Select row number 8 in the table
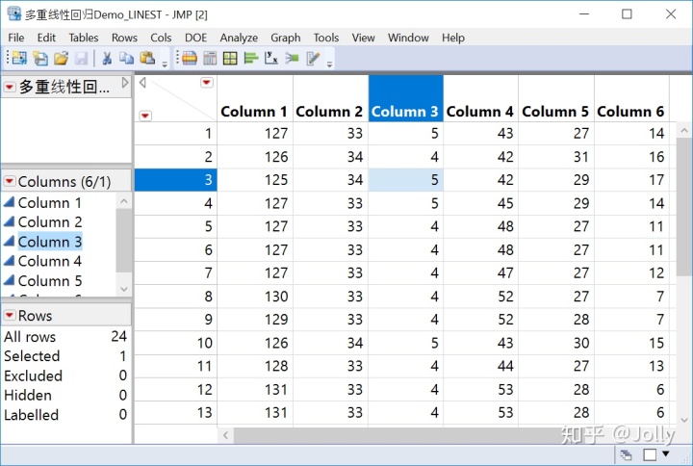Image resolution: width=693 pixels, height=466 pixels. pyautogui.click(x=176, y=297)
